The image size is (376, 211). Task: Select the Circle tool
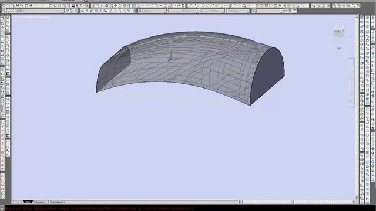click(217, 5)
